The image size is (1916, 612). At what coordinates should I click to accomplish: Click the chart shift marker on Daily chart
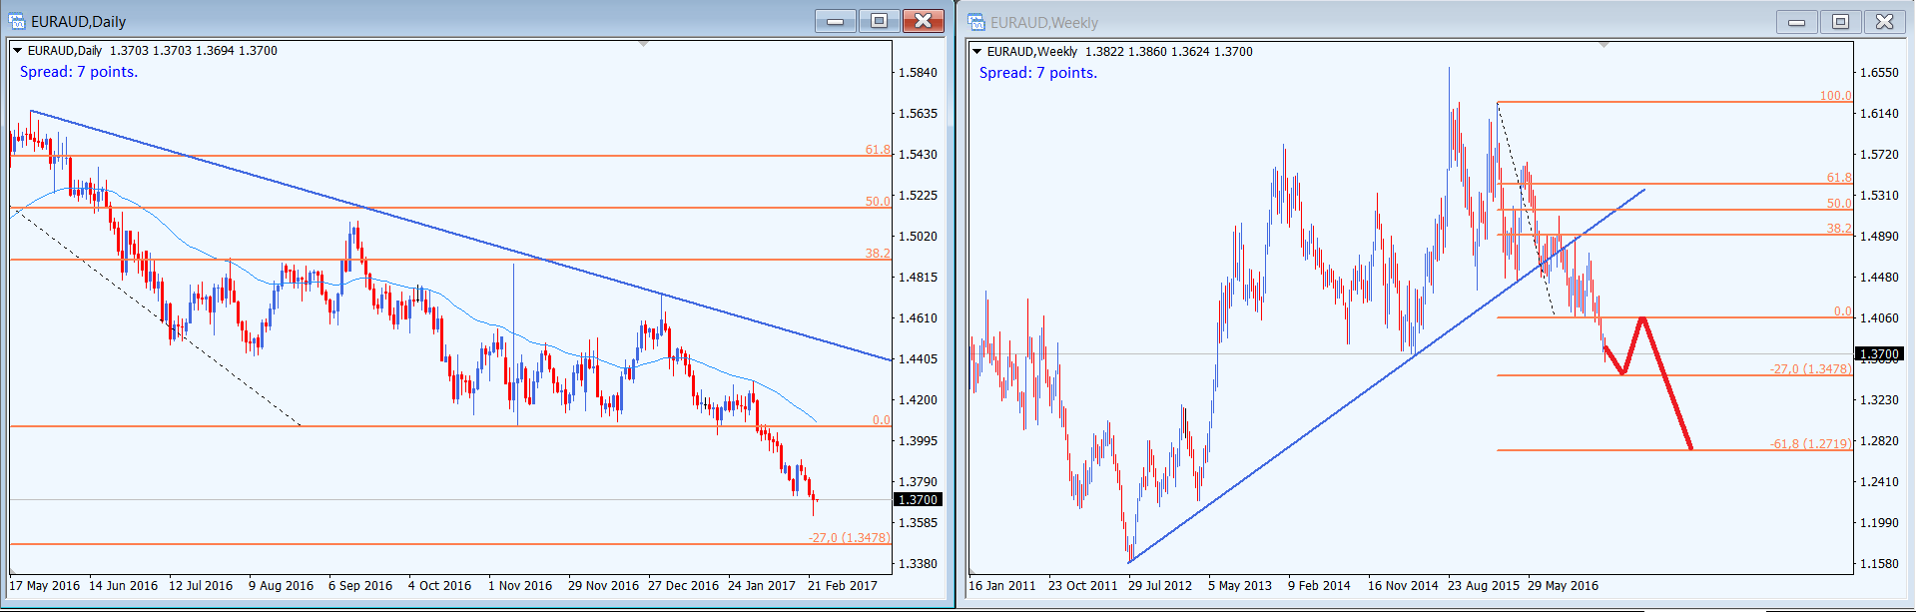click(x=643, y=44)
